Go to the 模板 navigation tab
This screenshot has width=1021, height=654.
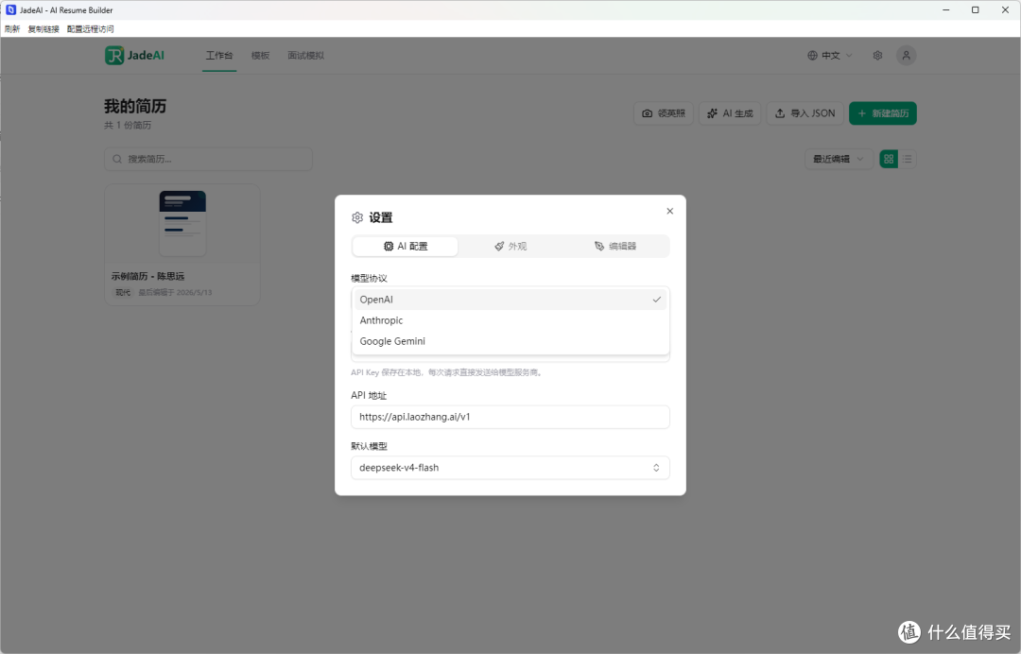tap(261, 56)
